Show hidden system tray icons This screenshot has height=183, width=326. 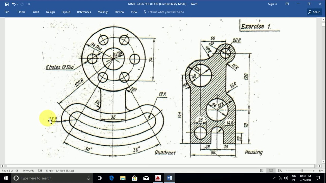pos(275,178)
